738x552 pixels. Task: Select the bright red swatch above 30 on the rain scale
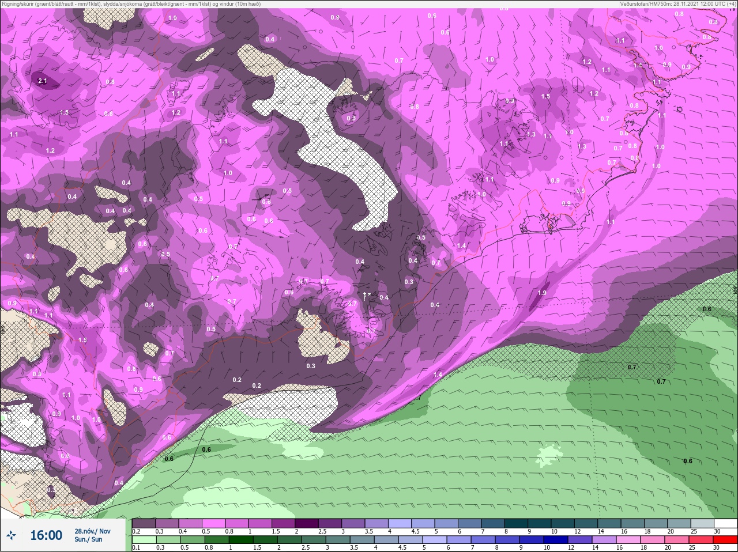725,540
